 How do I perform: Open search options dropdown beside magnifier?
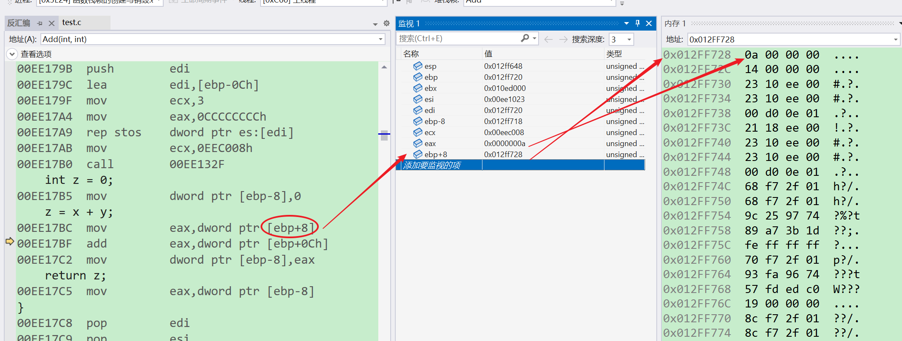point(534,38)
